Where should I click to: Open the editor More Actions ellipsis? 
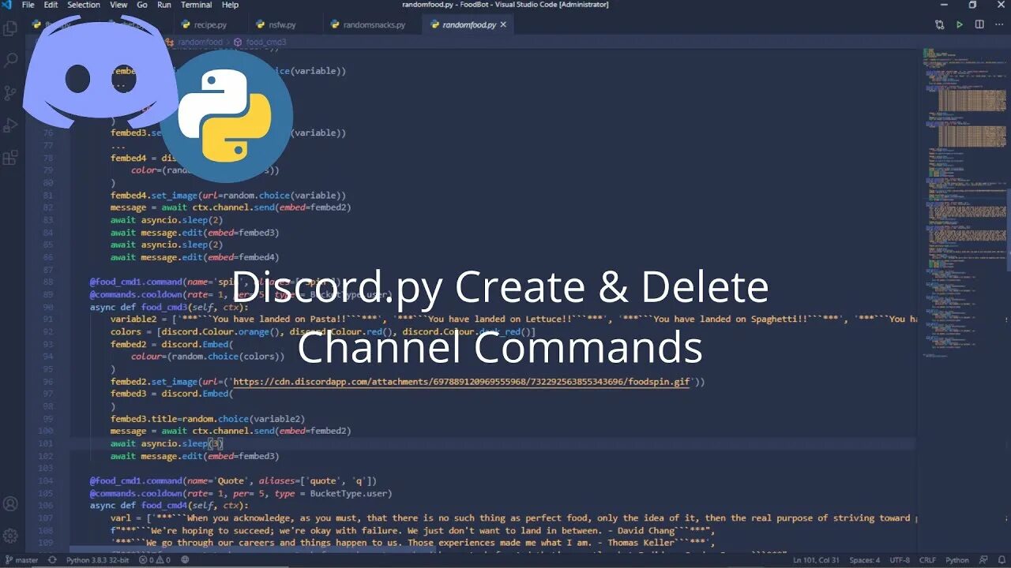[x=999, y=24]
